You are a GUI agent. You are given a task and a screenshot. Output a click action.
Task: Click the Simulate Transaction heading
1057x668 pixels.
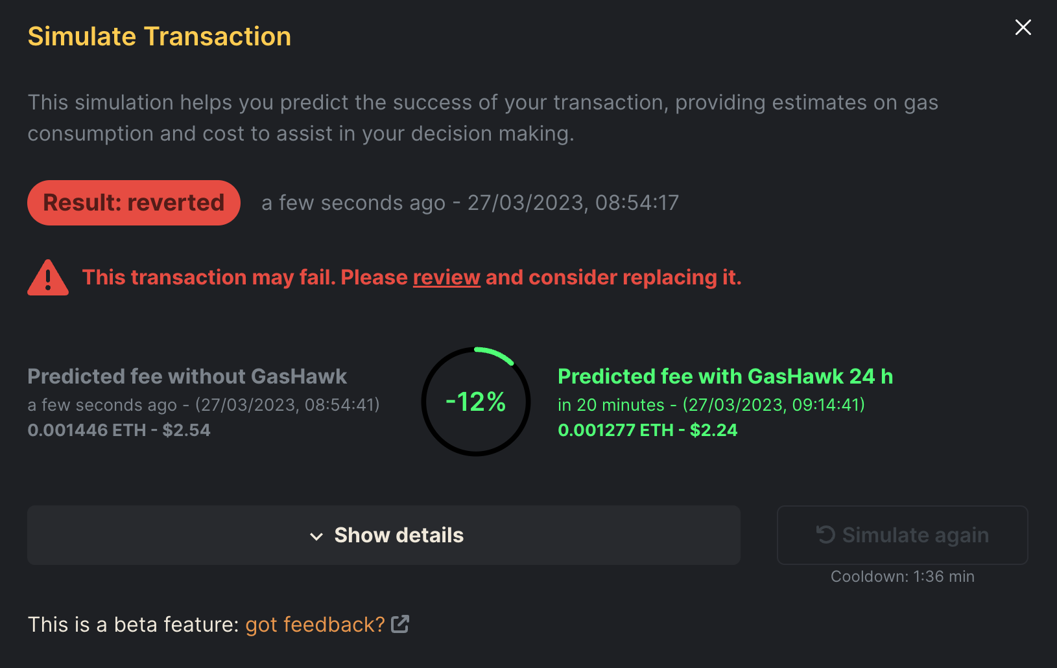pyautogui.click(x=159, y=36)
